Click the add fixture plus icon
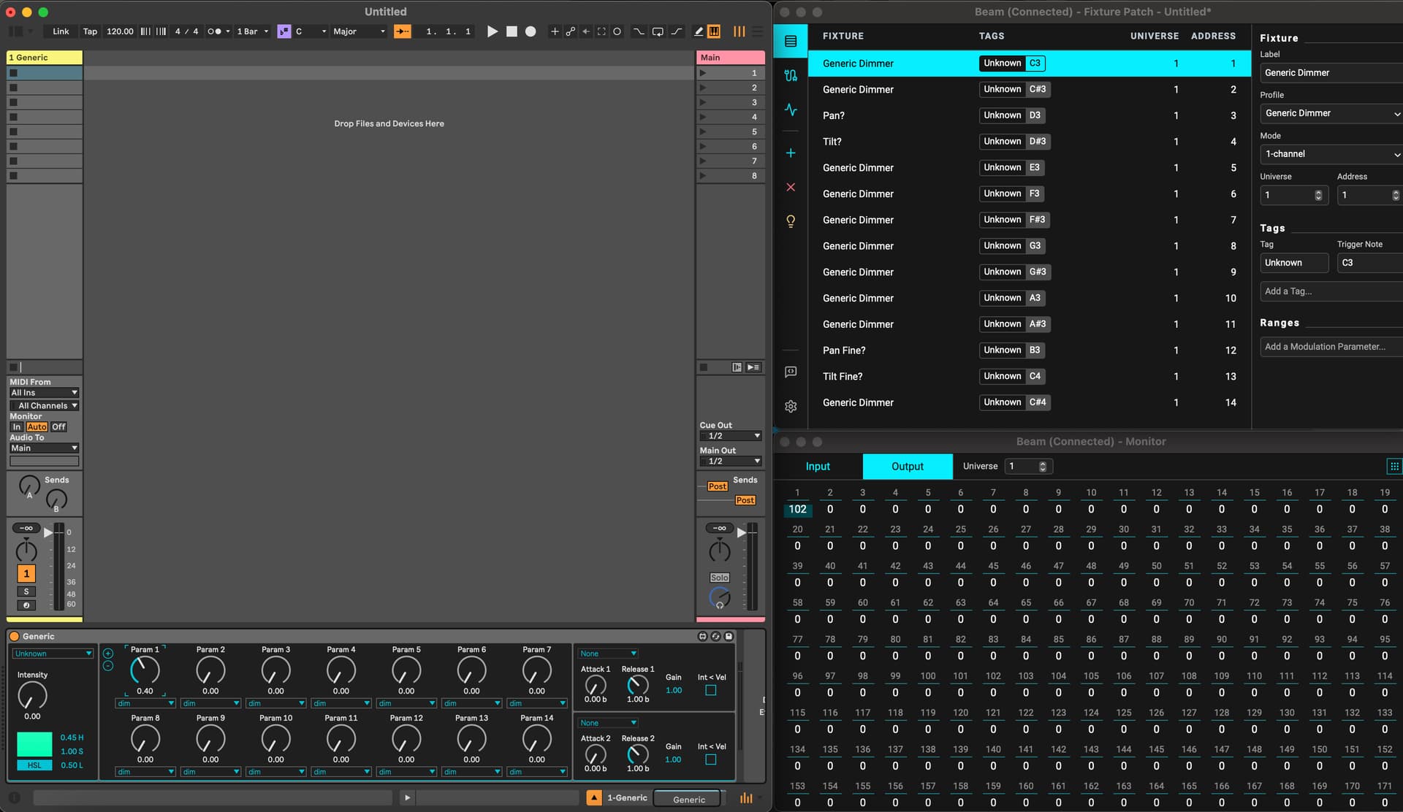1403x812 pixels. [x=791, y=153]
